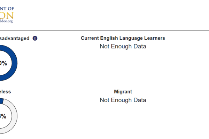
Task: Click the small blue Homeless donut segment
Action: [x=1, y=101]
